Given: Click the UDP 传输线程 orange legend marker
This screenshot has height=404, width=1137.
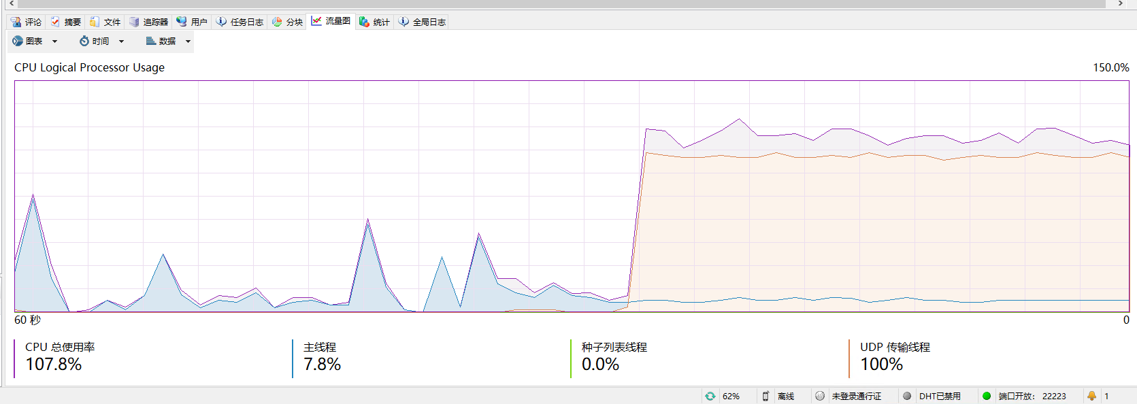Looking at the screenshot, I should click(x=849, y=358).
